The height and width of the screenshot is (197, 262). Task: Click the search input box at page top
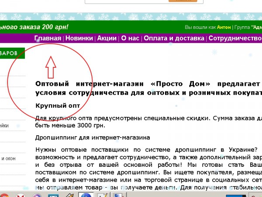(127, 1)
